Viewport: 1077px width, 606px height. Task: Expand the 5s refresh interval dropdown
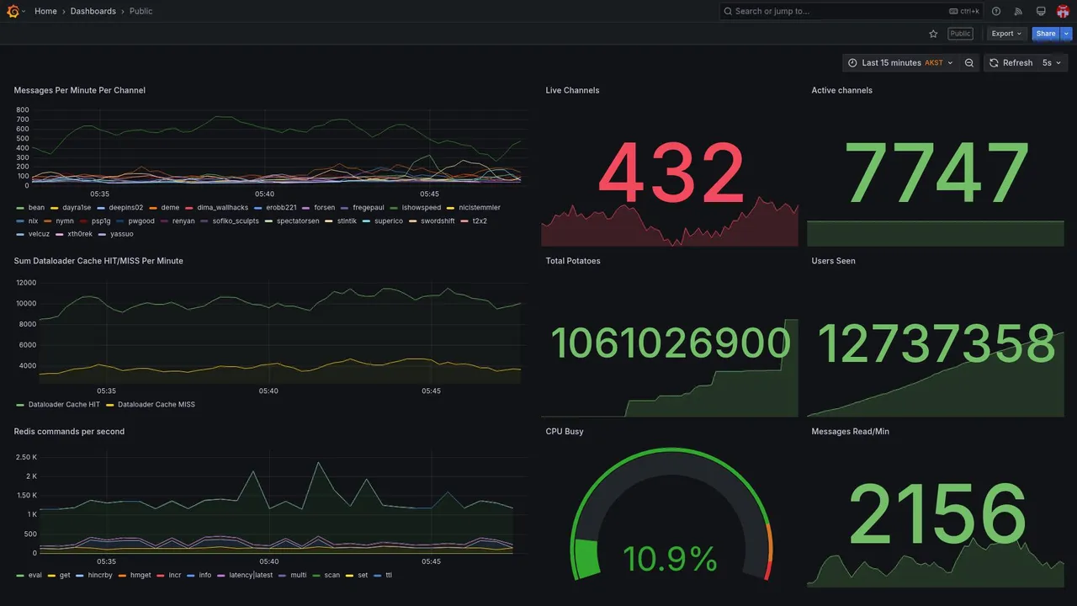tap(1052, 63)
